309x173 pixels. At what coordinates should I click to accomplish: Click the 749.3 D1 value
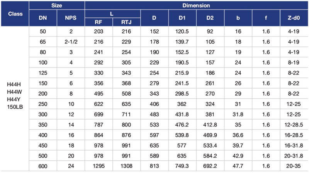182,166
